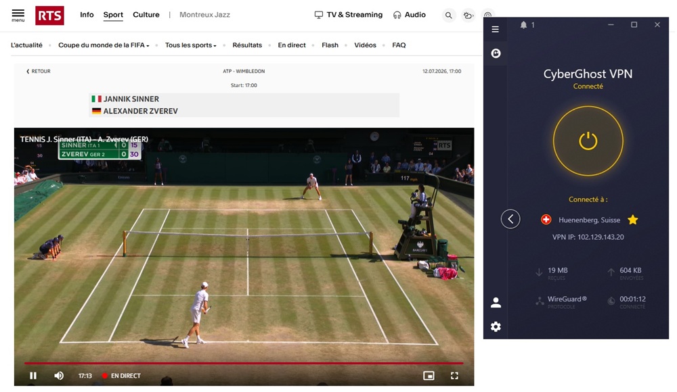Click Huenenberg, Suisse server name
The image size is (677, 392).
[590, 220]
